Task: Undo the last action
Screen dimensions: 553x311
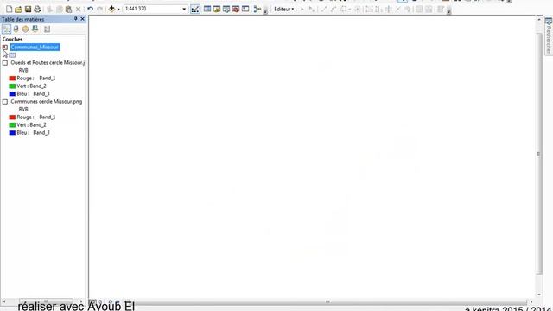Action: (x=90, y=9)
